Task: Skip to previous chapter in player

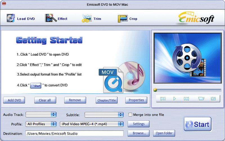Action: (x=163, y=99)
